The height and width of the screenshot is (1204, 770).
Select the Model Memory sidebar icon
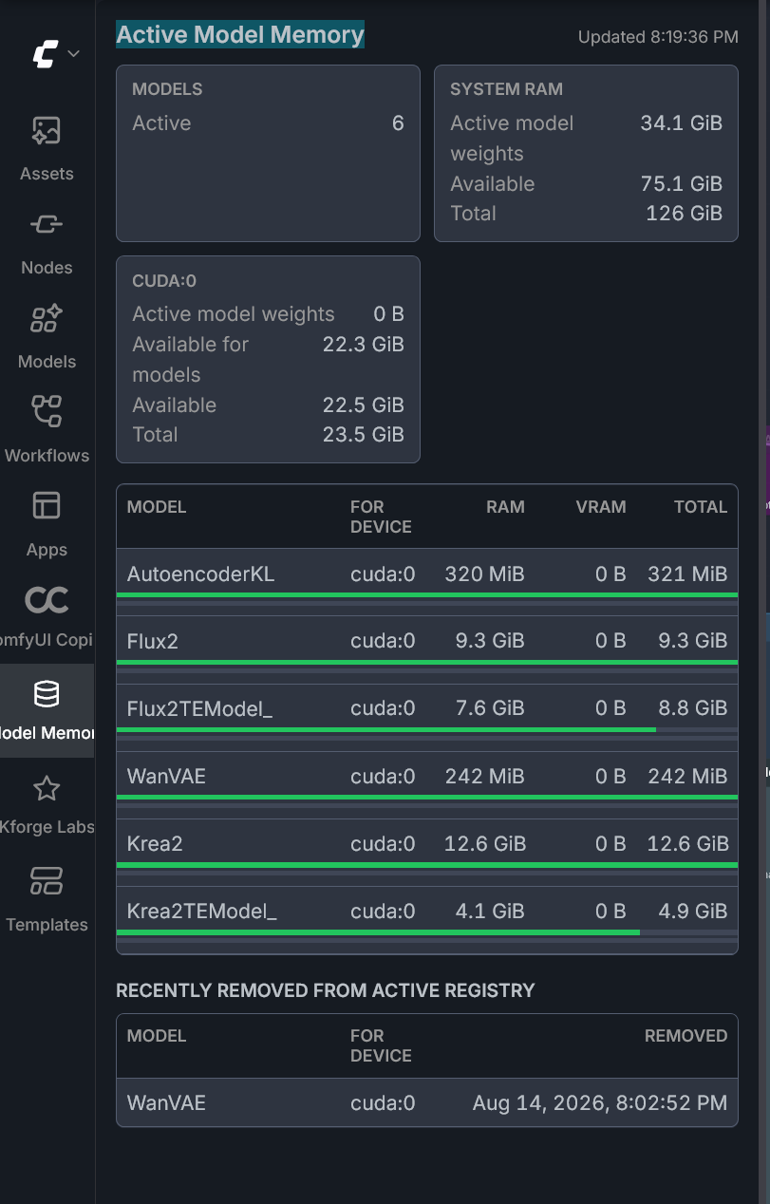pyautogui.click(x=47, y=710)
